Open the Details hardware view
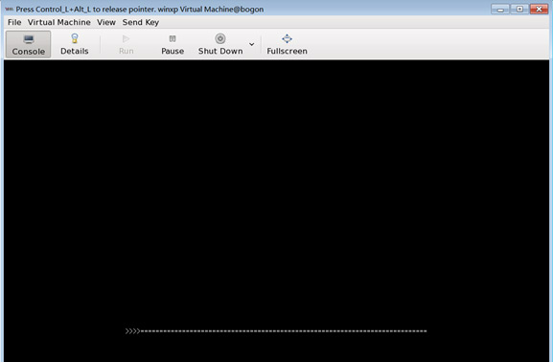This screenshot has height=362, width=553. coord(75,44)
